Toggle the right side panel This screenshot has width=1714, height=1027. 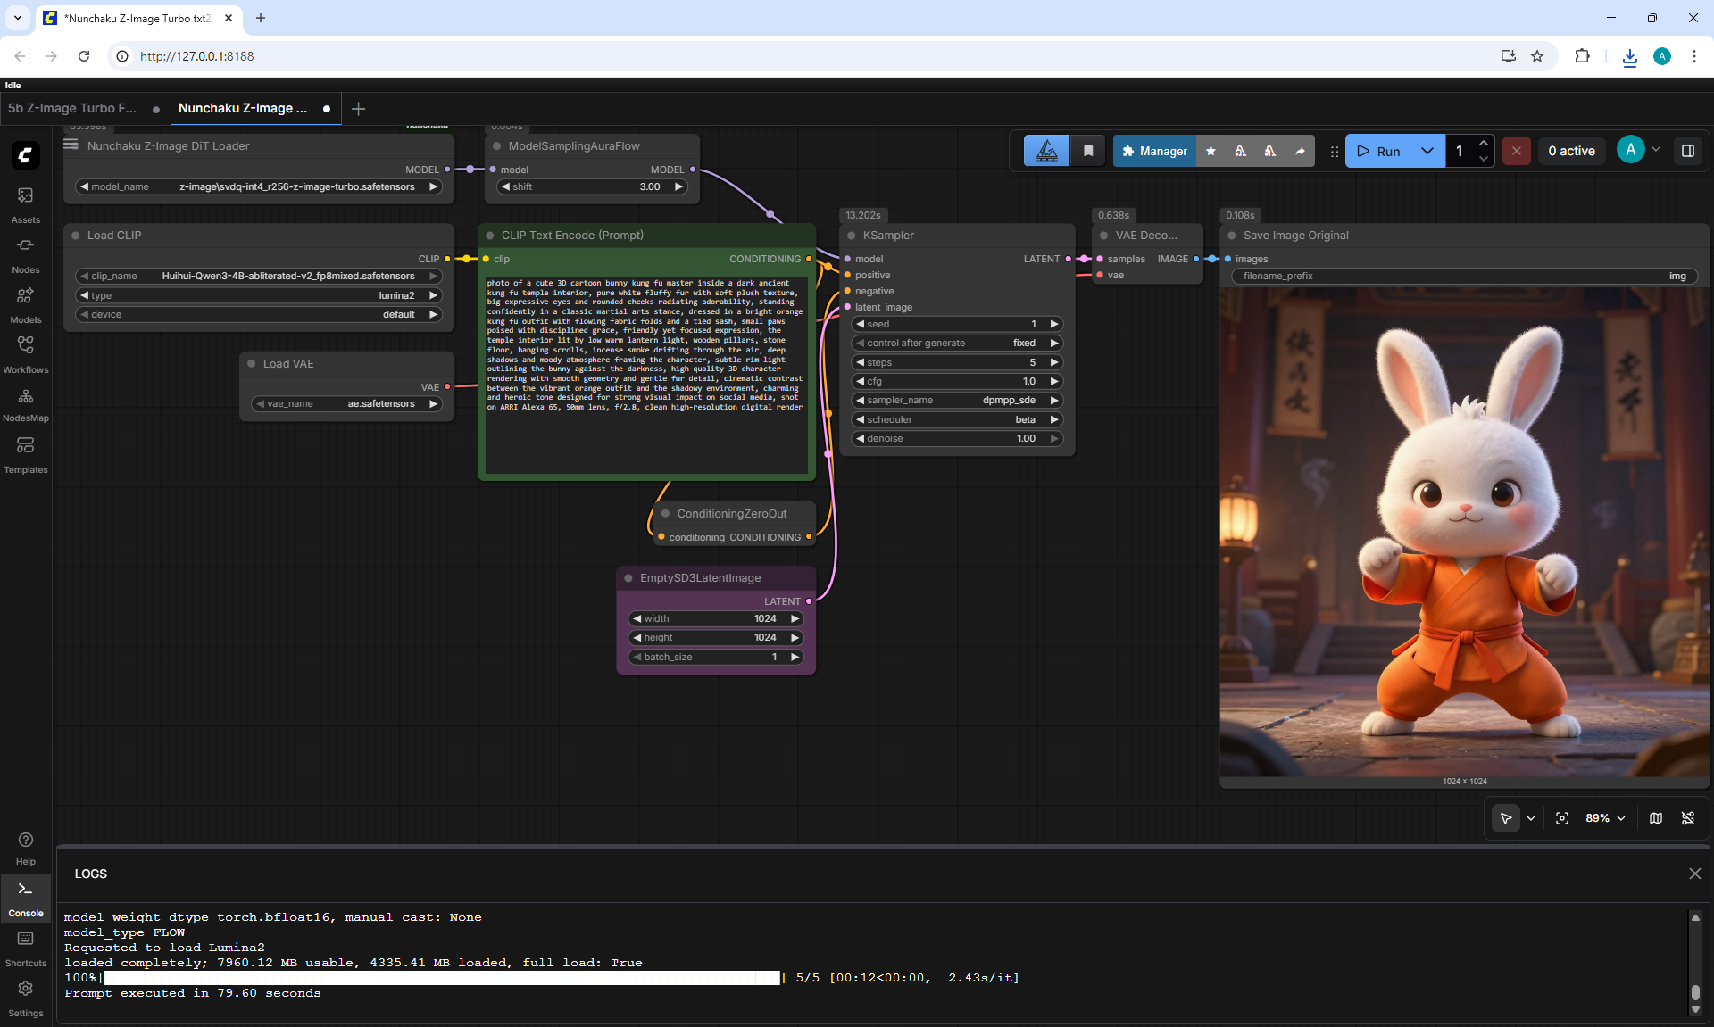[1688, 151]
